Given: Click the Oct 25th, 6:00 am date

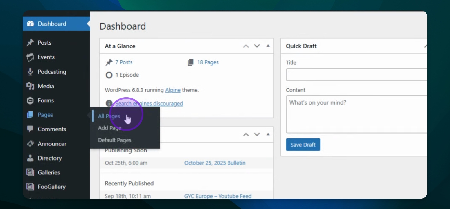Looking at the screenshot, I should (x=126, y=163).
